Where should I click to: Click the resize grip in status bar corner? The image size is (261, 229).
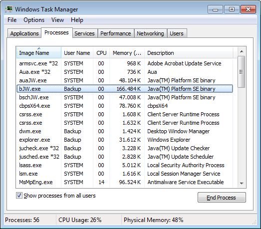[x=255, y=222]
